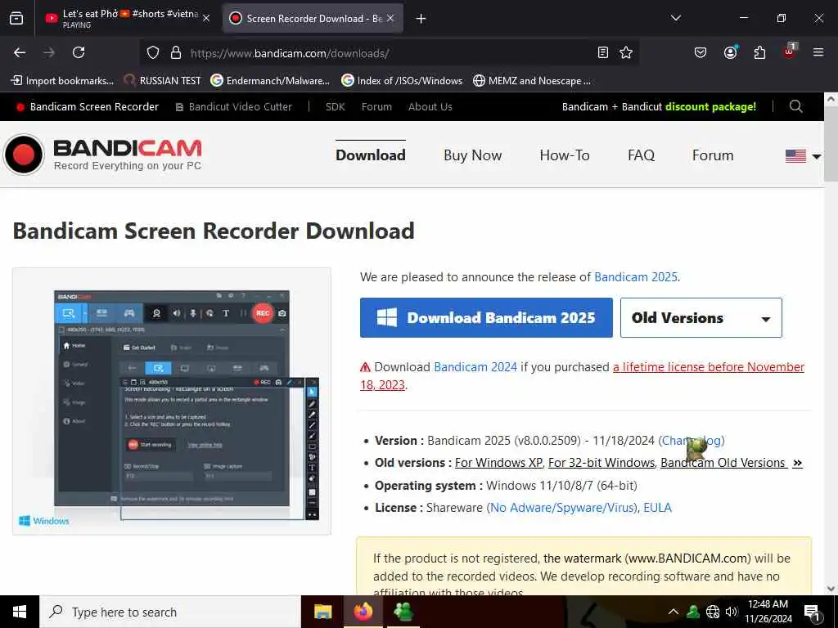This screenshot has width=838, height=628.
Task: Open network globe tray icon
Action: click(713, 612)
